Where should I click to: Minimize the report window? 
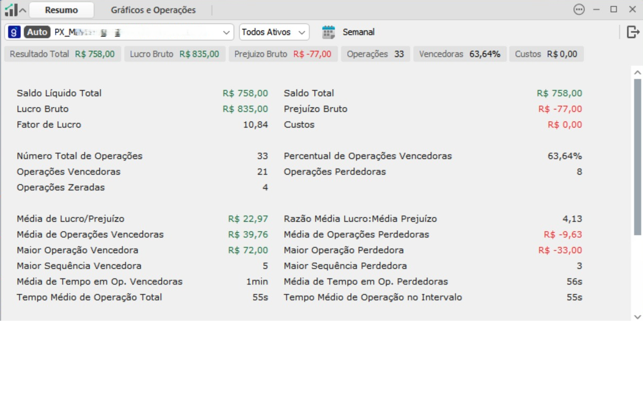click(x=596, y=9)
